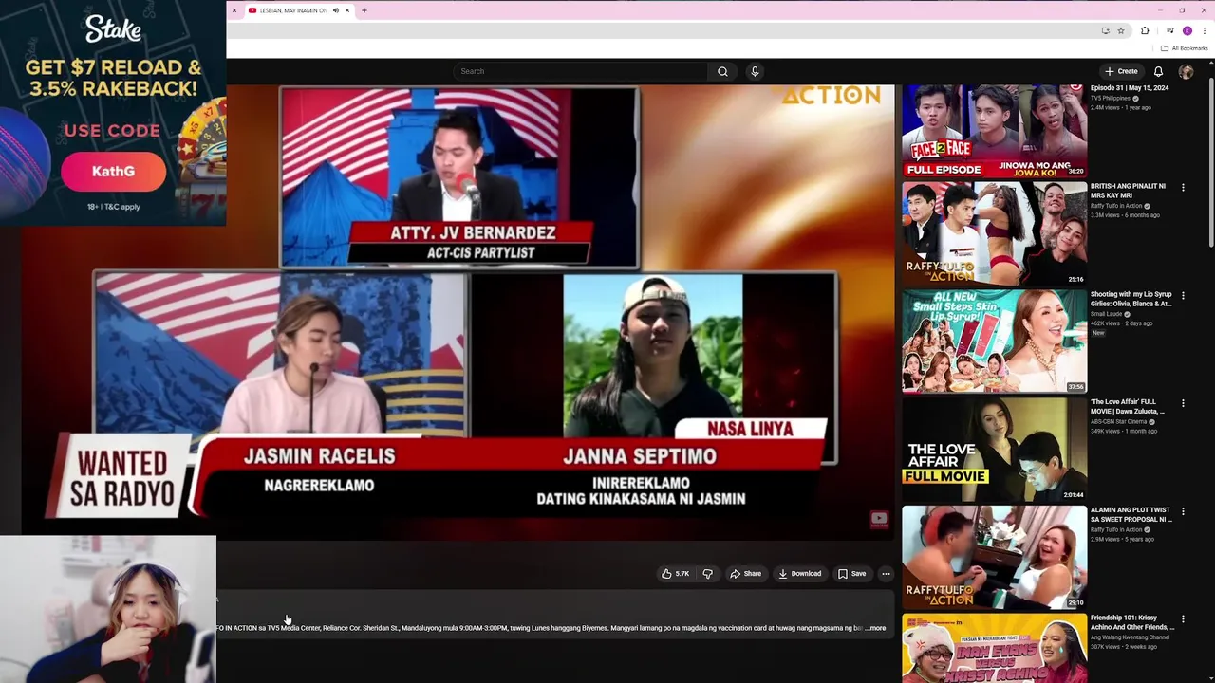The image size is (1215, 683).
Task: Open The Love Affair full movie thumbnail
Action: point(994,450)
